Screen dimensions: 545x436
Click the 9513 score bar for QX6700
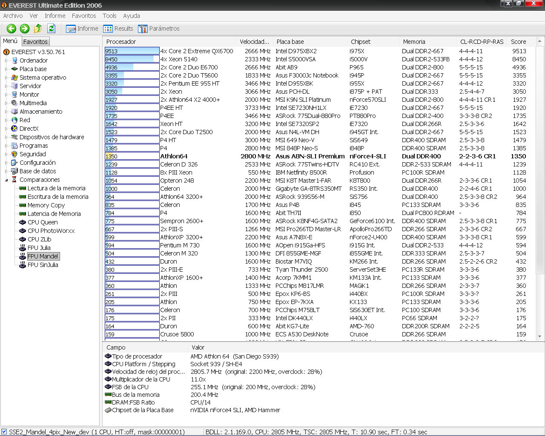click(132, 51)
